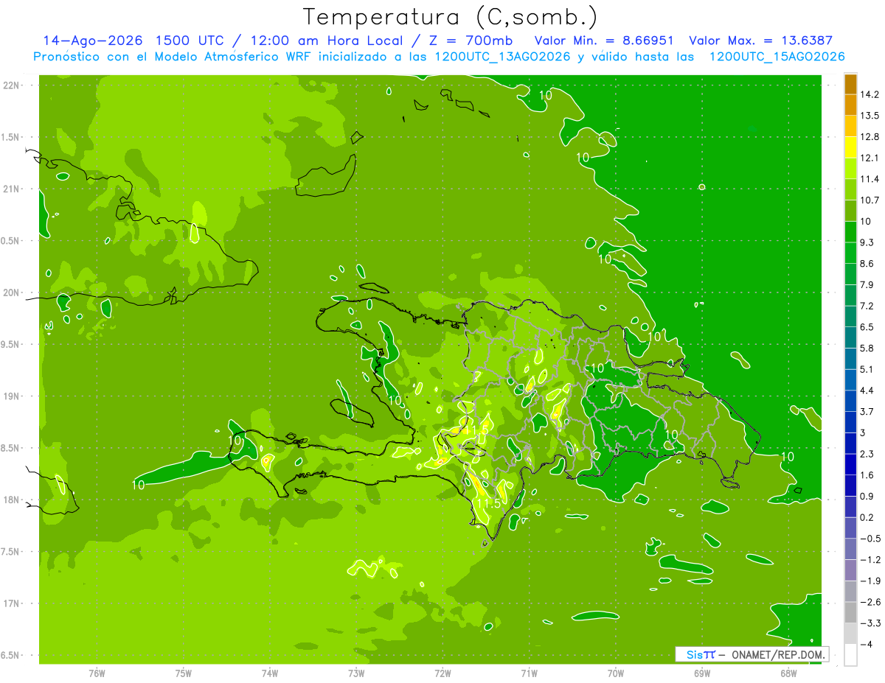This screenshot has width=885, height=683.
Task: Click the legend value "12.1"
Action: (x=870, y=158)
